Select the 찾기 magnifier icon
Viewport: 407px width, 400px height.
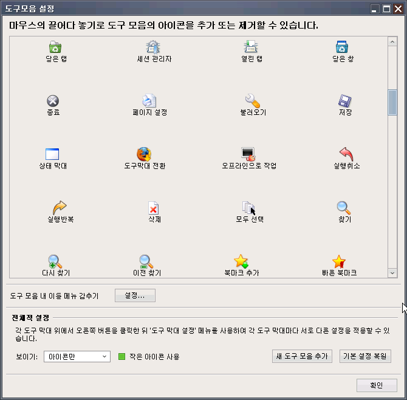[344, 208]
